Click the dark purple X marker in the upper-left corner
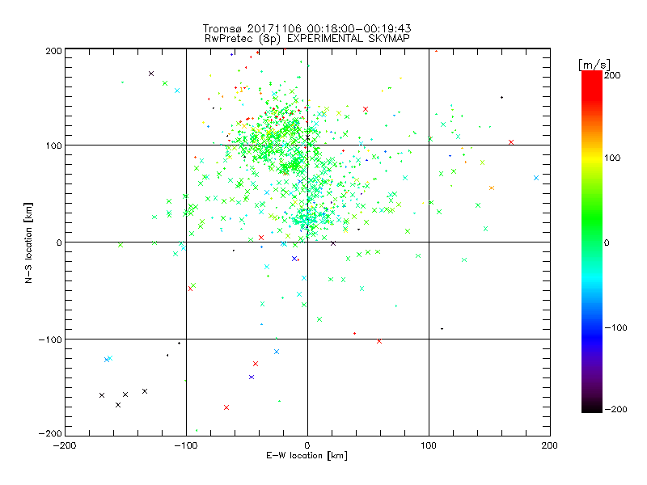 [151, 74]
